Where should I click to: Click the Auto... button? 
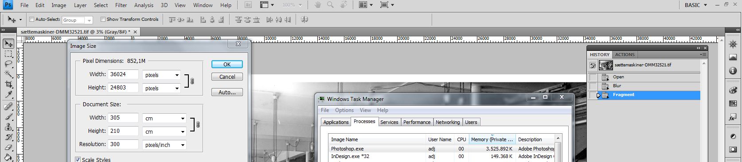[x=227, y=92]
